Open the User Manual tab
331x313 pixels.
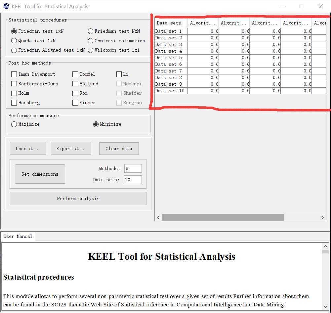pyautogui.click(x=18, y=236)
